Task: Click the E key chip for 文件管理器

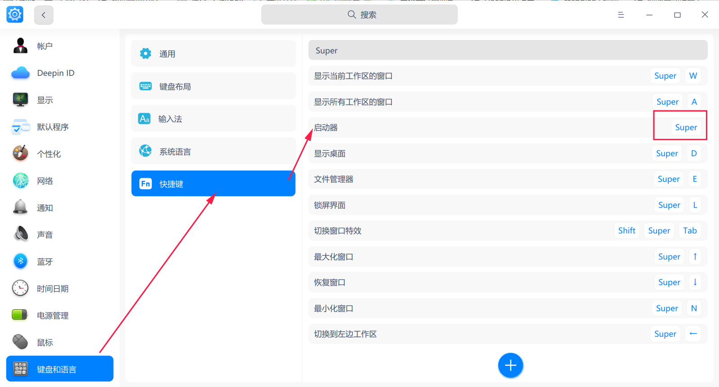Action: point(695,179)
